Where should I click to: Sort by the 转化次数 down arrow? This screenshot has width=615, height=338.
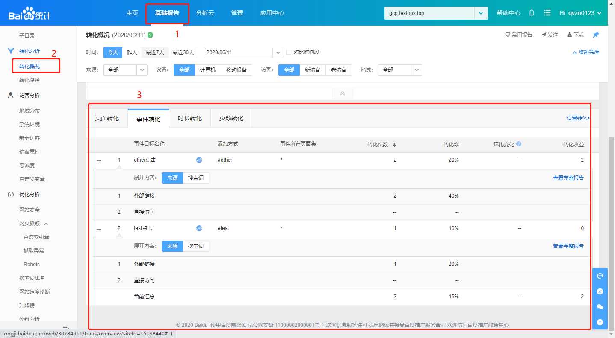394,145
